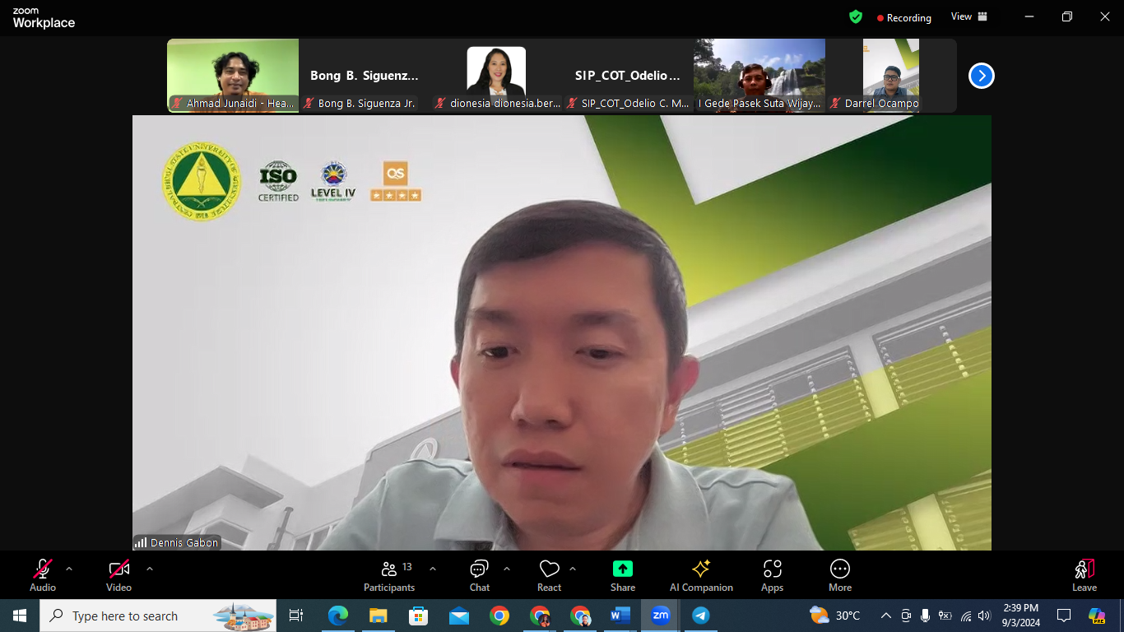This screenshot has height=632, width=1124.
Task: Click the Windows taskbar search box
Action: coord(158,616)
